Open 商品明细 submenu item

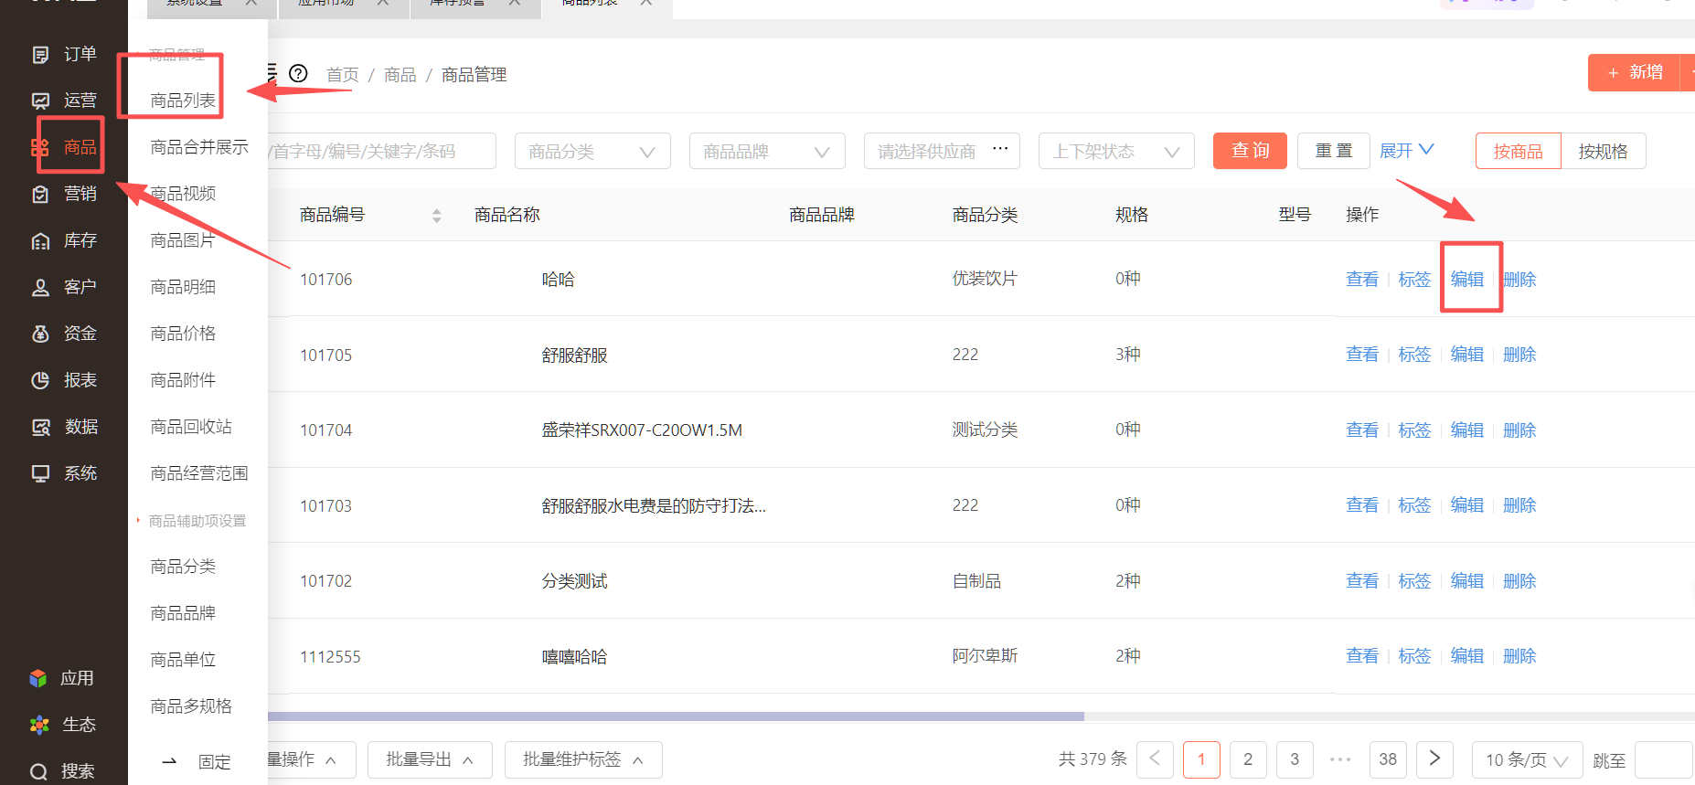(183, 287)
